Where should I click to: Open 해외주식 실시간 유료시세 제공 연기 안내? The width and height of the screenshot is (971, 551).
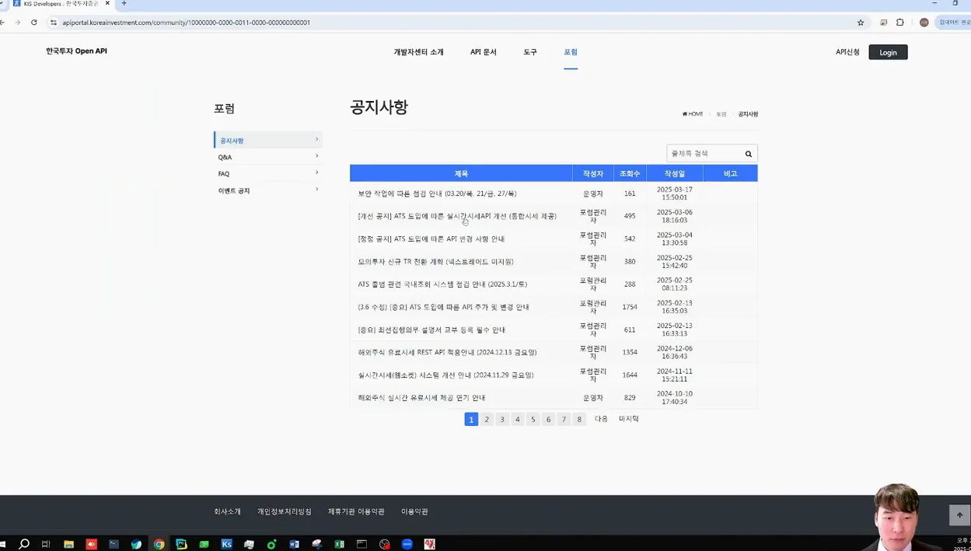pos(421,398)
